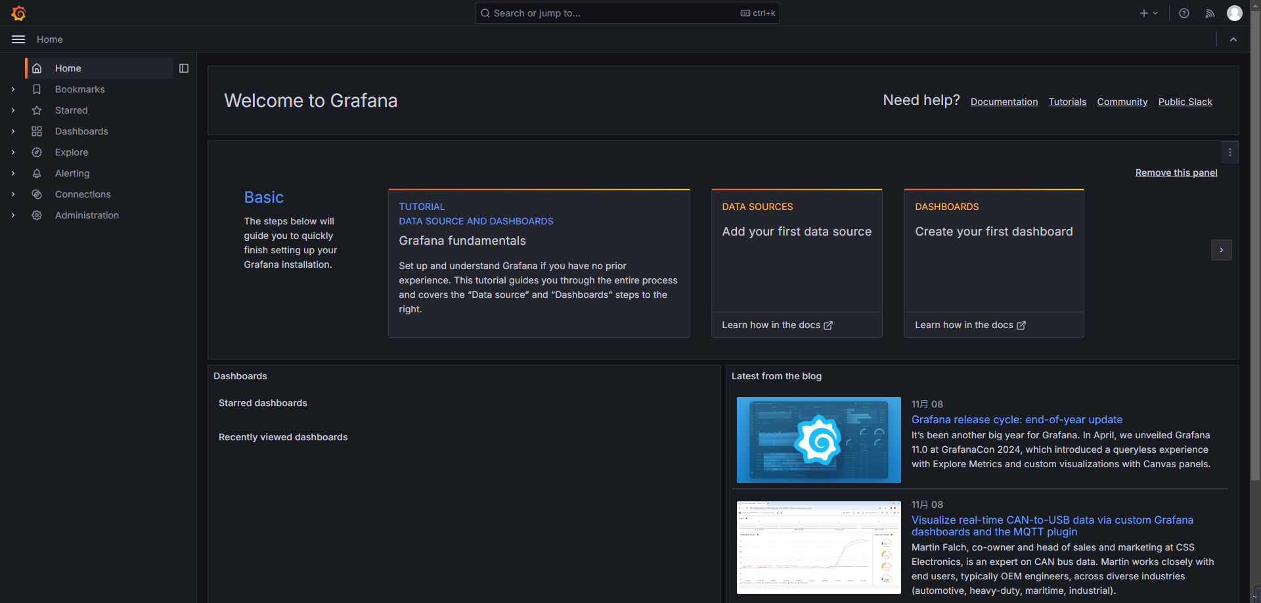Click the Grafana logo icon
This screenshot has width=1261, height=603.
18,13
